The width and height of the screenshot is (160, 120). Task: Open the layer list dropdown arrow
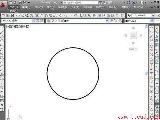107,21
